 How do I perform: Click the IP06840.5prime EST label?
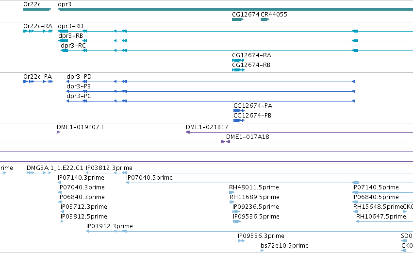tap(376, 197)
